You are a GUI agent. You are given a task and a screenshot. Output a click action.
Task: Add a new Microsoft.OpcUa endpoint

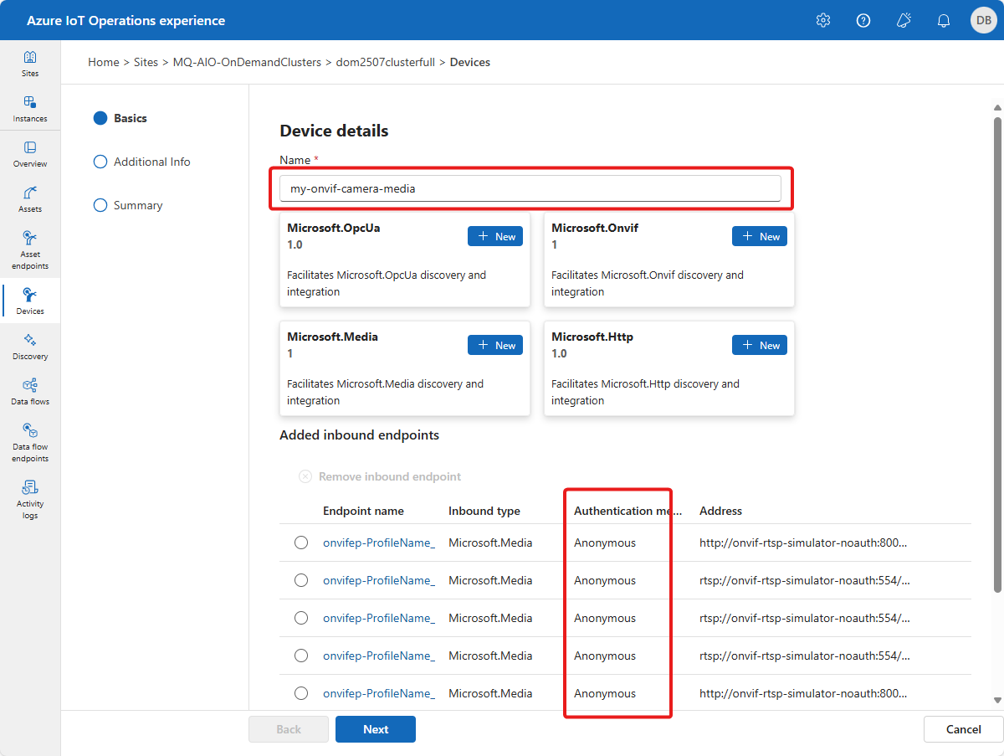point(495,236)
